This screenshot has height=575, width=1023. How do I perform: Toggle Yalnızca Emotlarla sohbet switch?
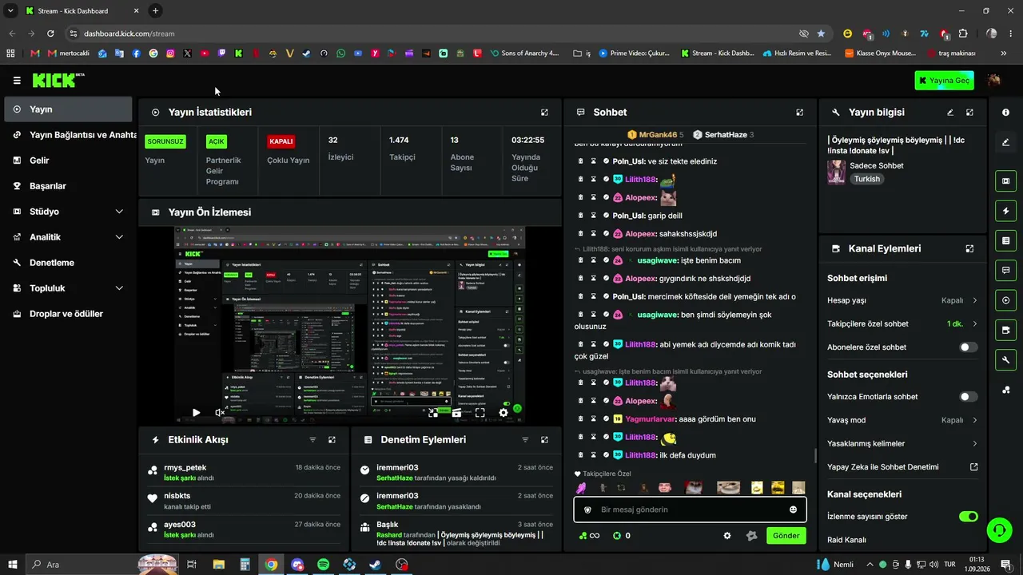(x=968, y=397)
